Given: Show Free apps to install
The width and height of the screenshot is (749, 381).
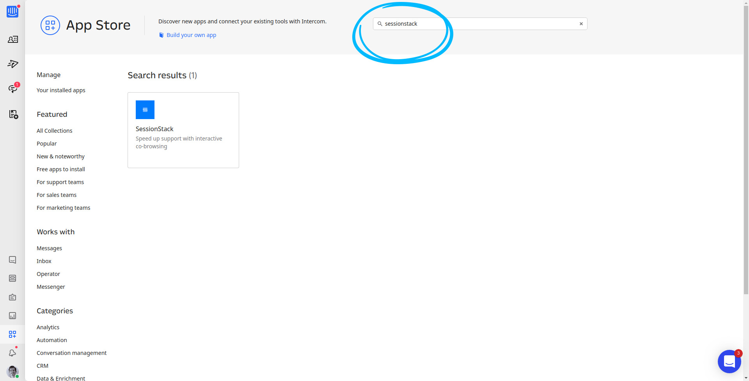Looking at the screenshot, I should [61, 169].
